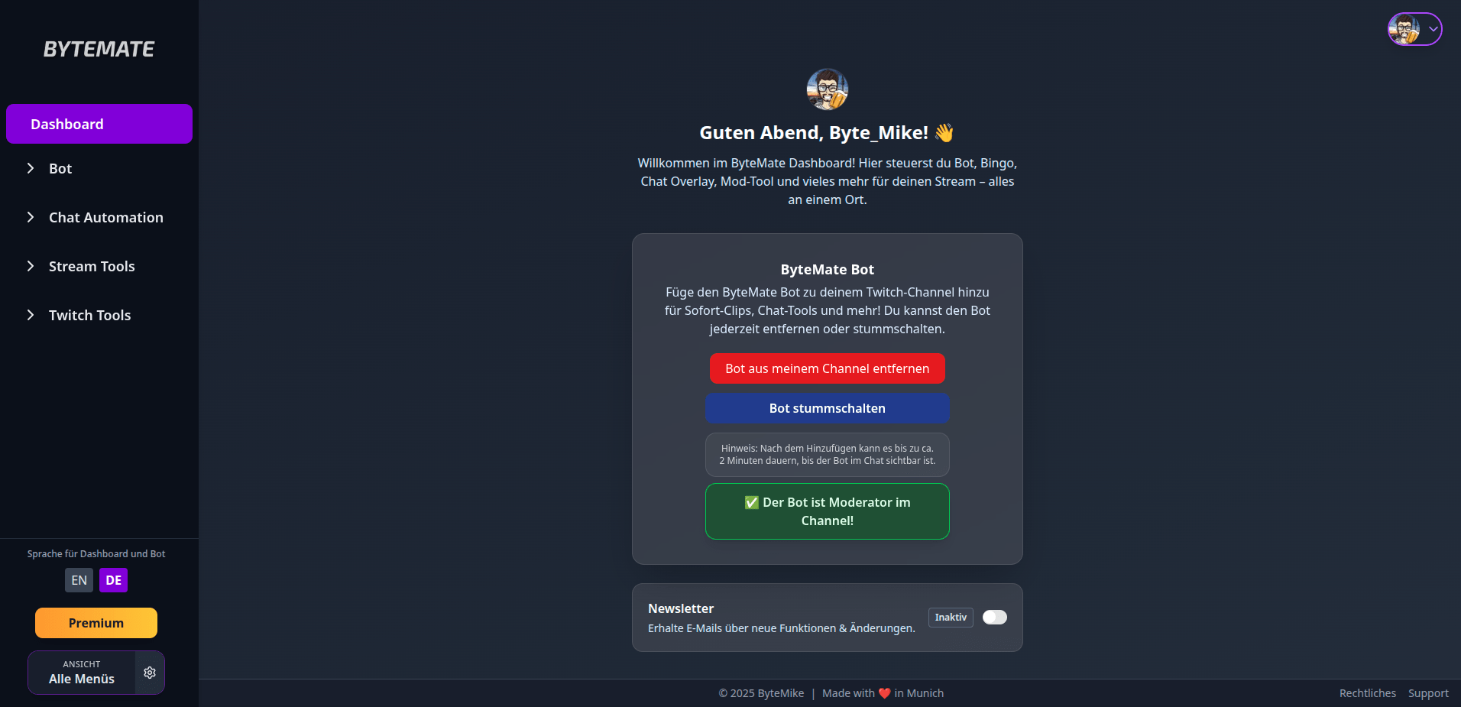
Task: Expand the Stream Tools section
Action: click(x=91, y=266)
